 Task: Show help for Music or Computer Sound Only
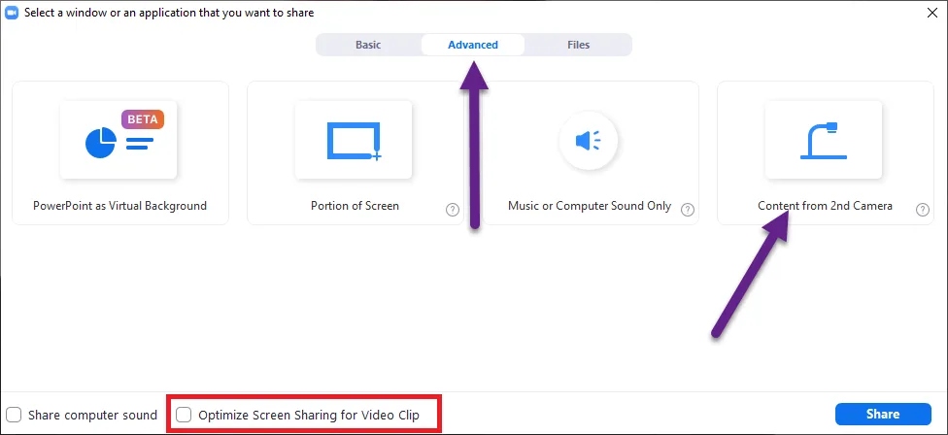pos(688,209)
